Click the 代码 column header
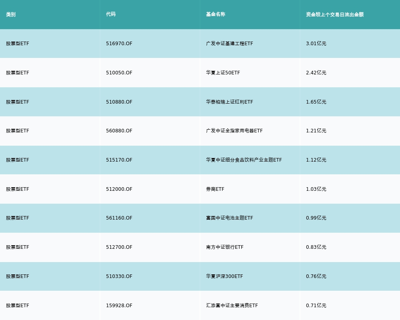This screenshot has width=400, height=320. [111, 14]
